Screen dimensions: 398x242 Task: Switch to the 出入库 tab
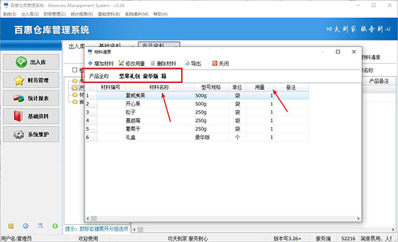pyautogui.click(x=77, y=46)
